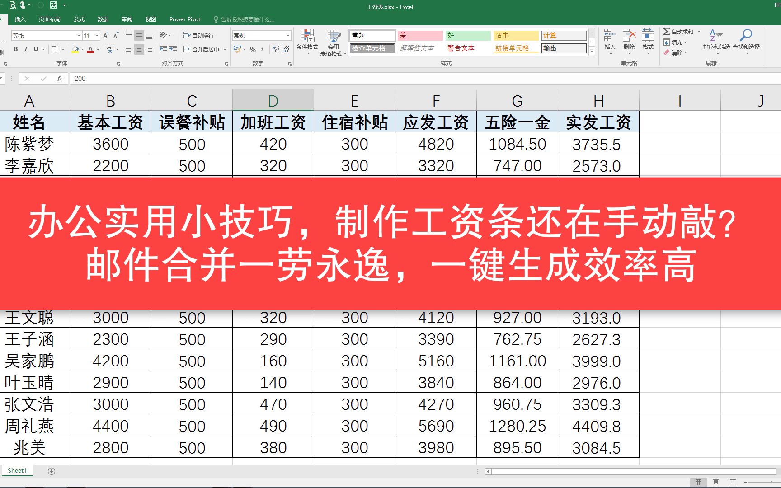Screen dimensions: 781x488
Task: Cancel formula bar entry with X
Action: 27,79
